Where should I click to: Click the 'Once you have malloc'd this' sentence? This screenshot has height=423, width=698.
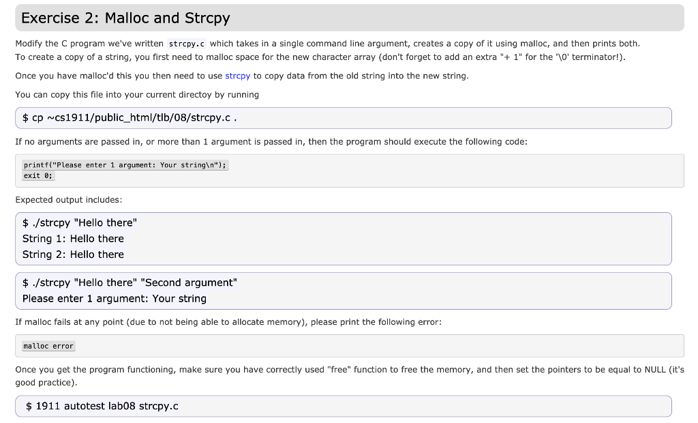(242, 76)
